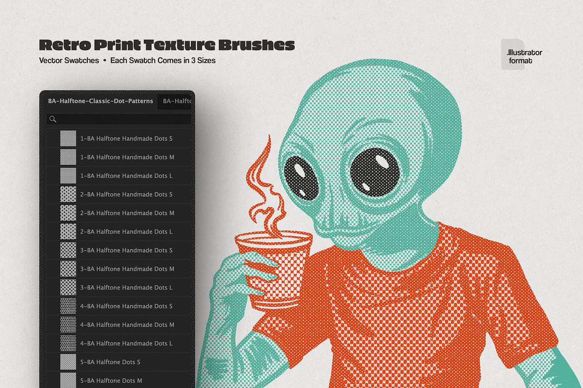Screen dimensions: 583x388
Task: Select the 2-BA Halftone Handmade Dots L swatch thumbnail
Action: pyautogui.click(x=68, y=232)
